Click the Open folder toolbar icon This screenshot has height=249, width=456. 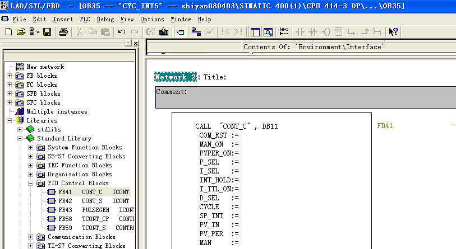[21, 32]
